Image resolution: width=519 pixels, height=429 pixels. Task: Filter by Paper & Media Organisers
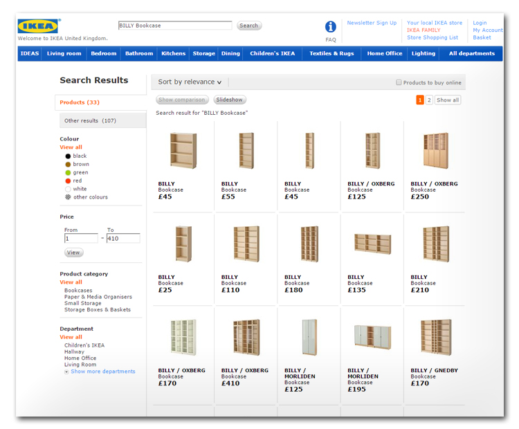tap(98, 297)
